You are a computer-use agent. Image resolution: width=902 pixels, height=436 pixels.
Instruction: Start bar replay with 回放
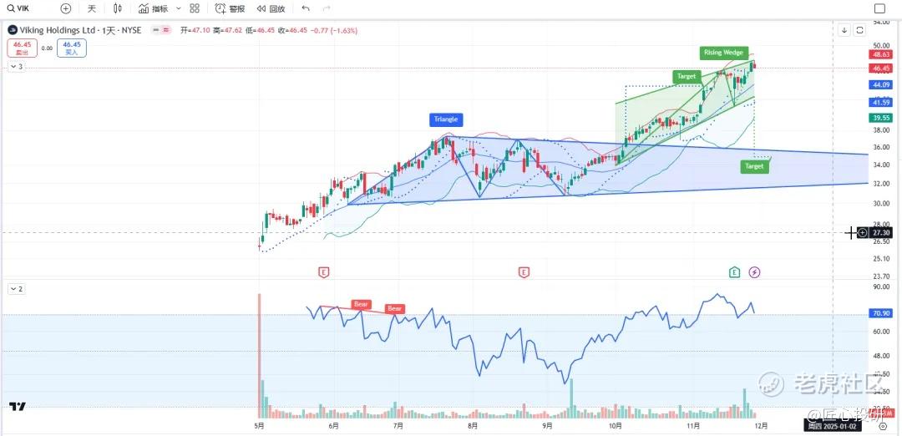pos(271,8)
